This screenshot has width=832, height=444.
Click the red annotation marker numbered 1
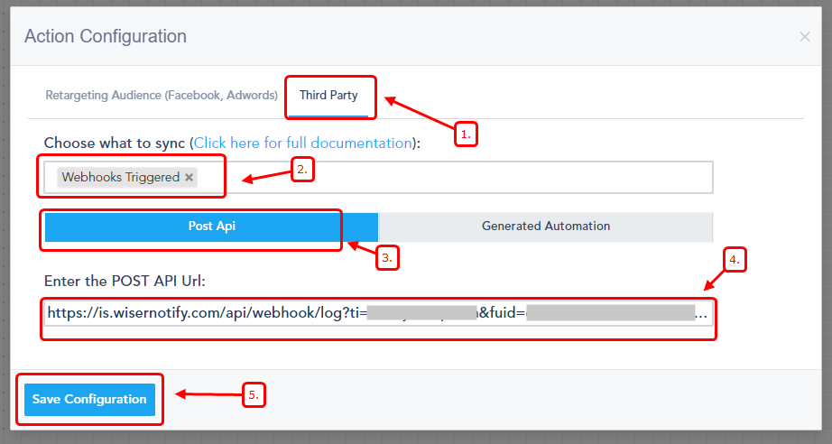click(465, 134)
